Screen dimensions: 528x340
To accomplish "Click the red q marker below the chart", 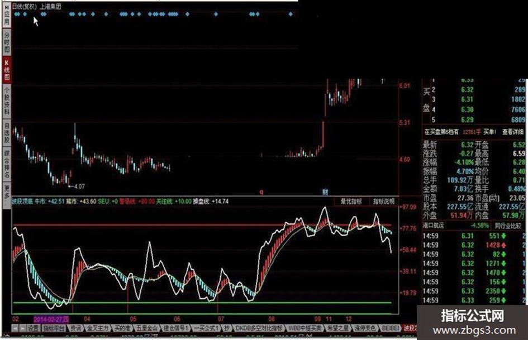I will 261,192.
